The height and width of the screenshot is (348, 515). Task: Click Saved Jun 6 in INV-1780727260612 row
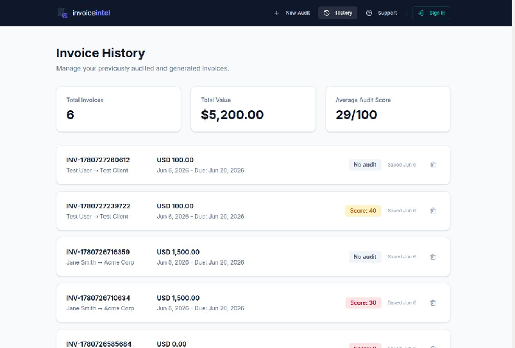(x=401, y=165)
